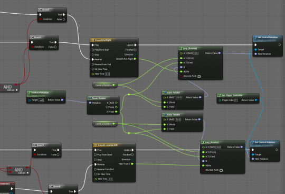285x194 pixels.
Task: Click X (Roll) output pin on Break Rotator
Action: (116, 103)
